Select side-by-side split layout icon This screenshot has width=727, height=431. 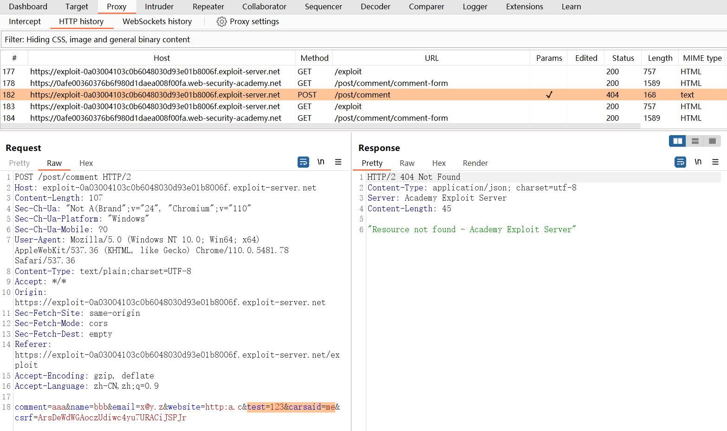677,141
